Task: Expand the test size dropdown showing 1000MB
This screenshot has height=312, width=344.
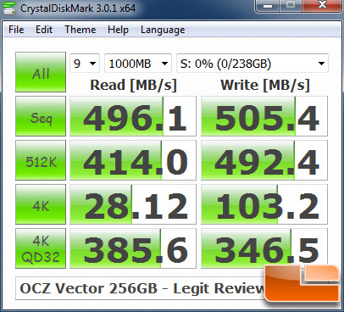Action: click(x=138, y=64)
